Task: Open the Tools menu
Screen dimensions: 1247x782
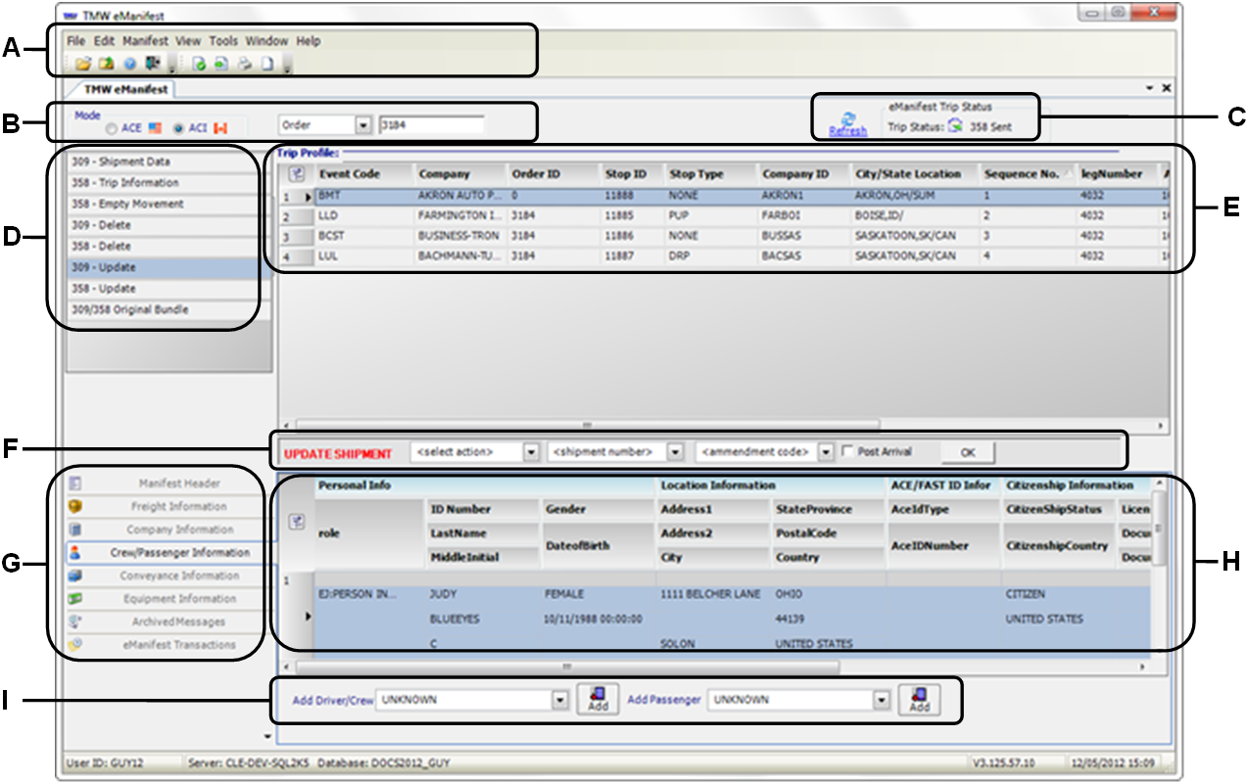Action: tap(223, 41)
